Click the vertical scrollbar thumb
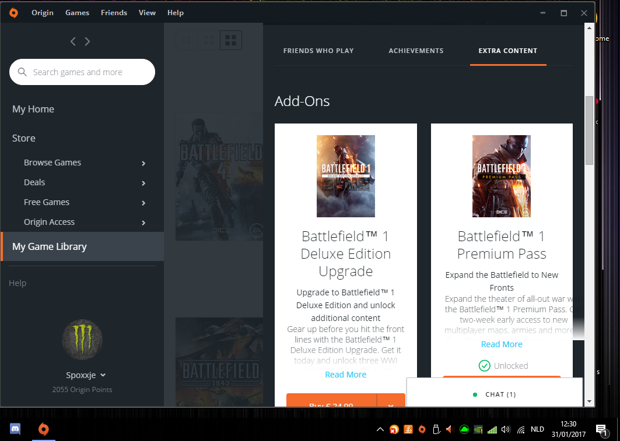The width and height of the screenshot is (620, 441). click(589, 130)
